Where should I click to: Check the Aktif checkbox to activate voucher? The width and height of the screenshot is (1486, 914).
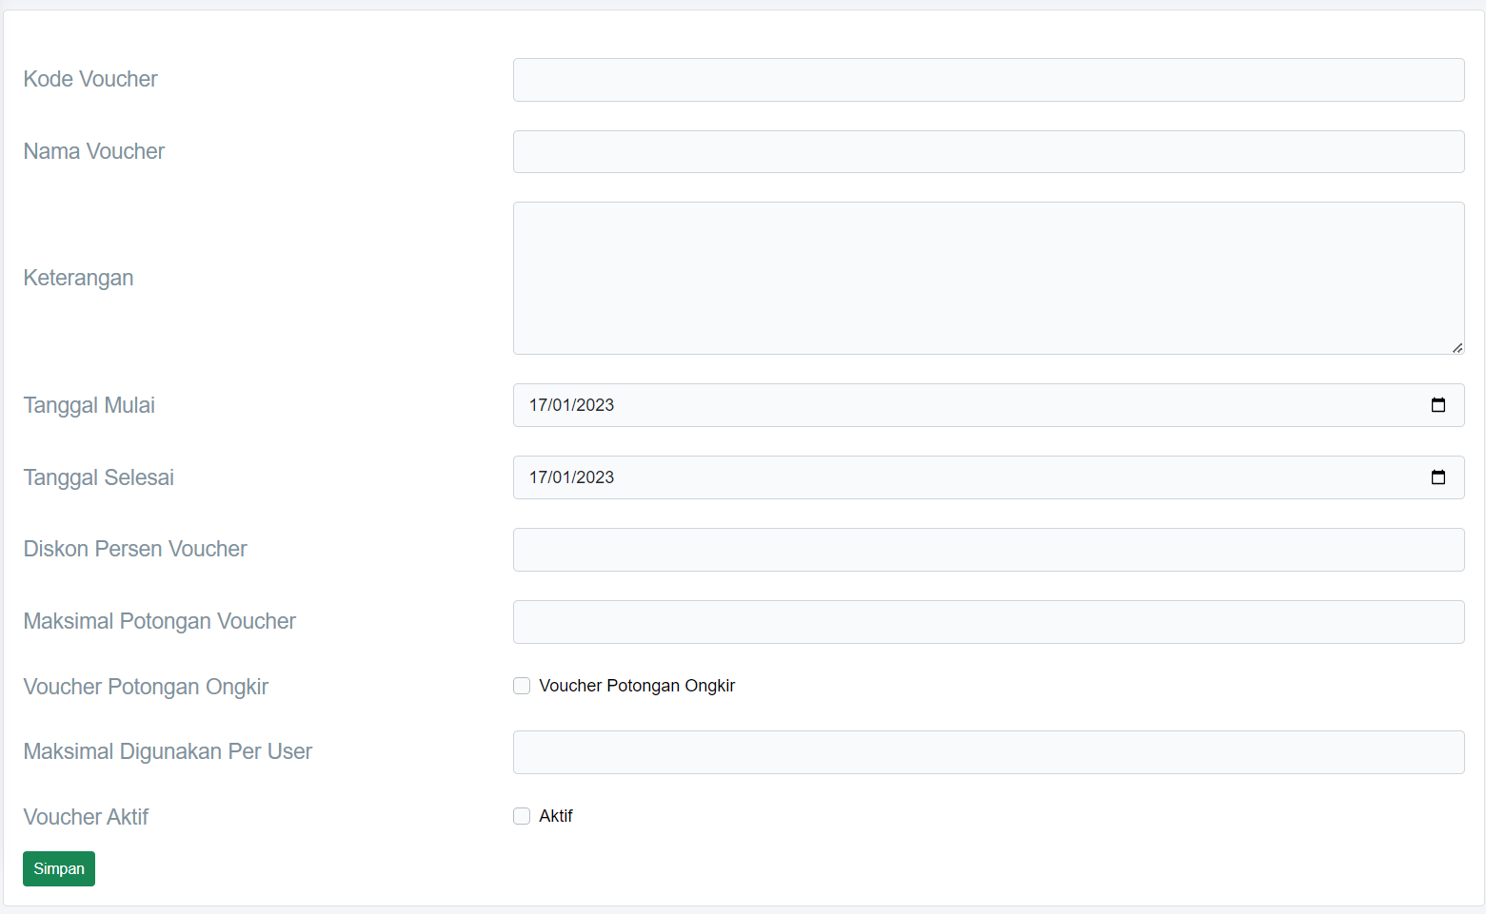pyautogui.click(x=522, y=816)
